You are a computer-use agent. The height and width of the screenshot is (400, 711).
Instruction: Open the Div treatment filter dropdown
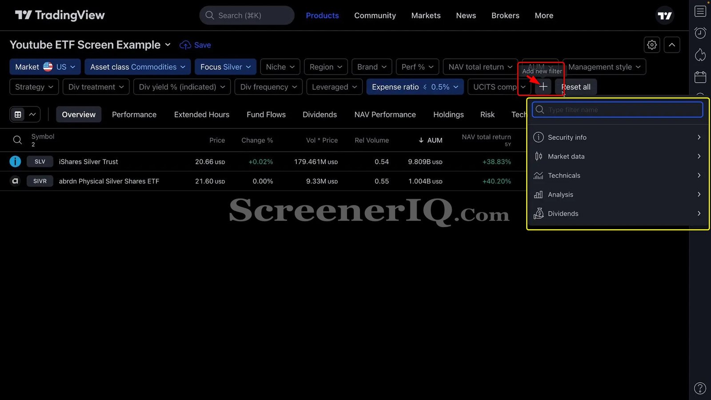(x=96, y=87)
